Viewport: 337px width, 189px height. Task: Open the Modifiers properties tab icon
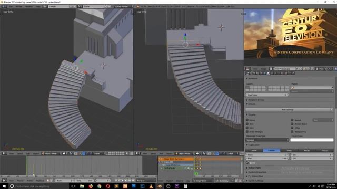point(275,73)
